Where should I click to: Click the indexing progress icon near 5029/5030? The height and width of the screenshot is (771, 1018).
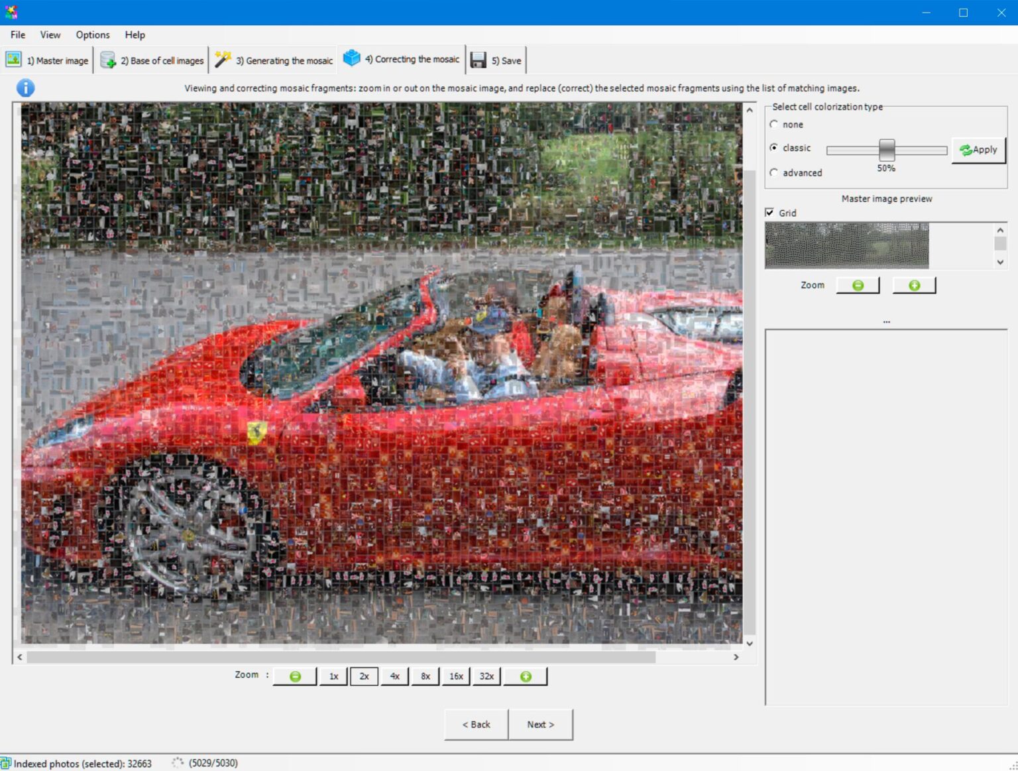(x=176, y=762)
